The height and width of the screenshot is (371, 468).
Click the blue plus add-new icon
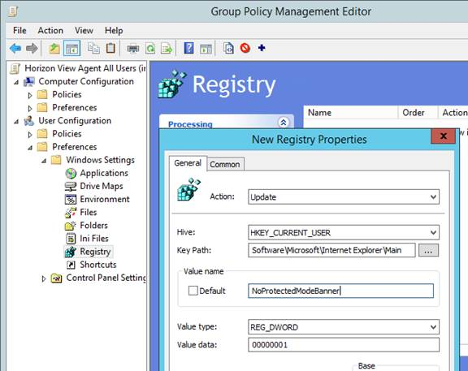[x=262, y=48]
